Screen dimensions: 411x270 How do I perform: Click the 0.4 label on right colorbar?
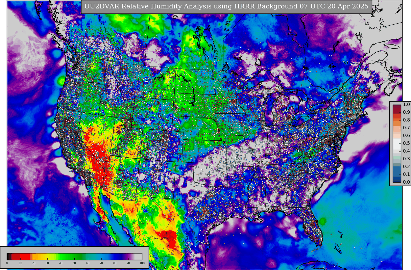(x=406, y=151)
